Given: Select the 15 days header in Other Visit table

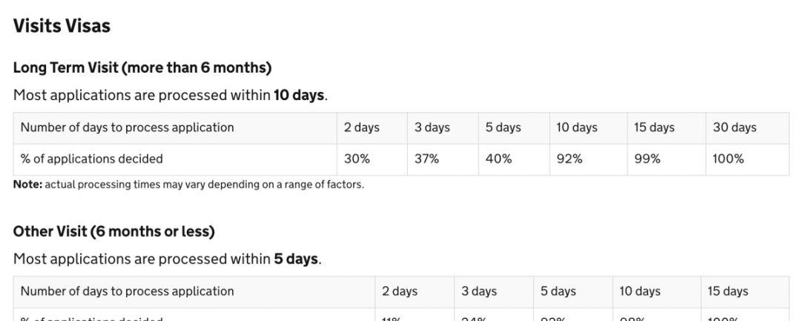Looking at the screenshot, I should 728,291.
